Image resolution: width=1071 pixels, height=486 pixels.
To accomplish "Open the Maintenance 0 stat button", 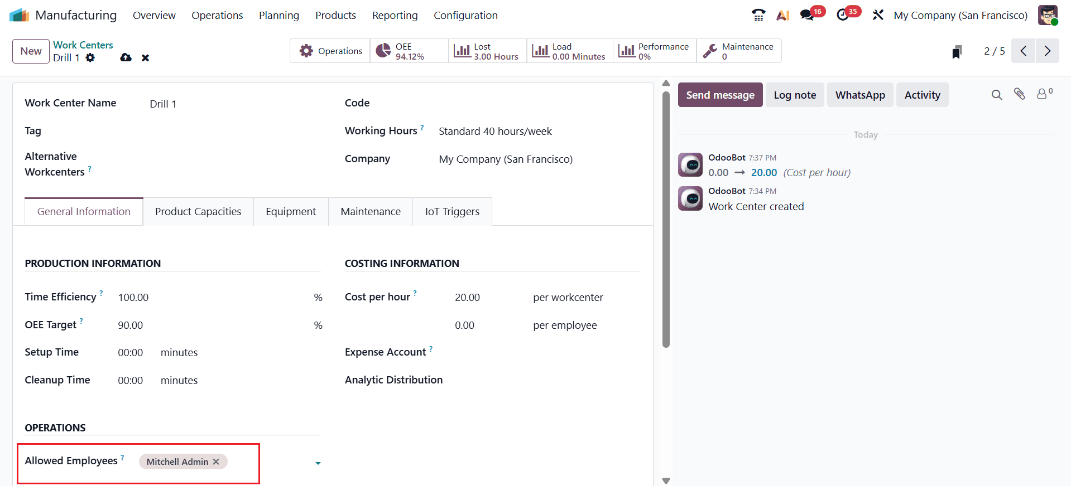I will pyautogui.click(x=739, y=51).
